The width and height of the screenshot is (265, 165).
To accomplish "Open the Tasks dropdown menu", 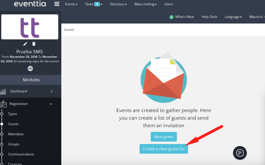I will tap(93, 4).
